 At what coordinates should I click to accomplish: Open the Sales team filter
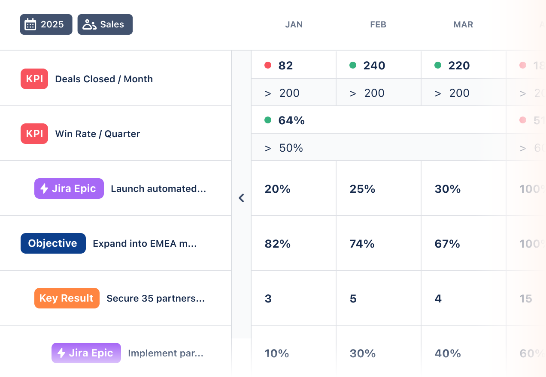pos(105,24)
